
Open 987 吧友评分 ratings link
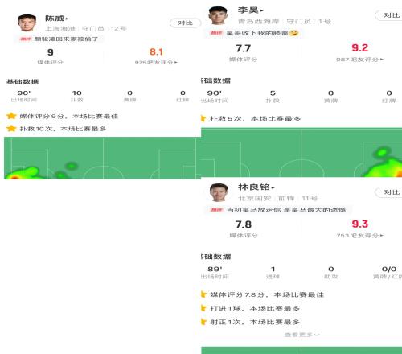pyautogui.click(x=359, y=60)
